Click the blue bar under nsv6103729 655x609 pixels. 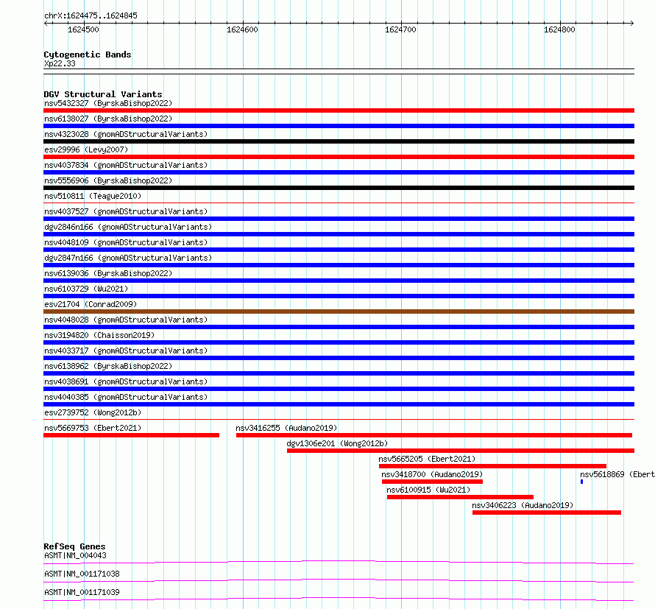[339, 296]
